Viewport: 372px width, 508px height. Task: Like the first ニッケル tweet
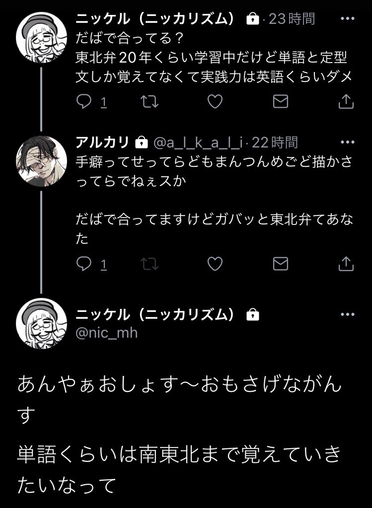tap(214, 102)
